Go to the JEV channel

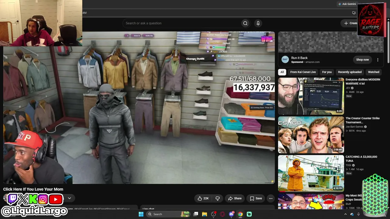348,88
